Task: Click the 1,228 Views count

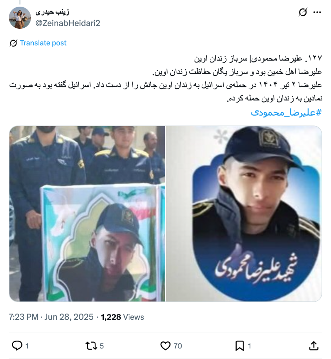Action: 122,317
